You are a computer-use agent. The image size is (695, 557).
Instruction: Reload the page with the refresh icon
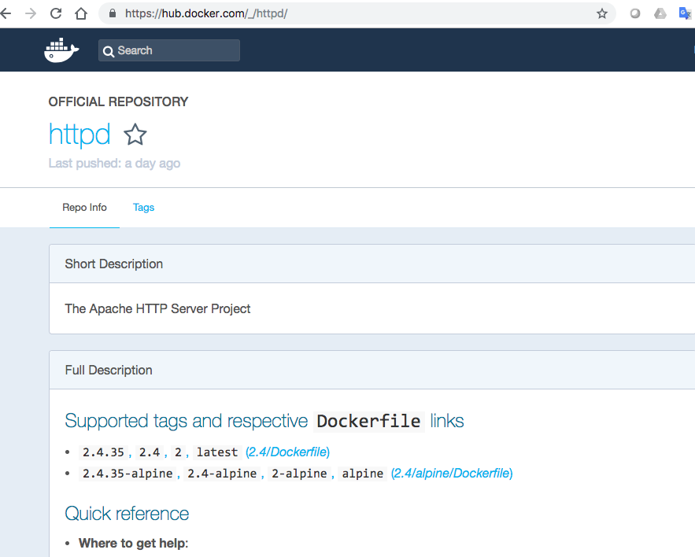tap(56, 13)
